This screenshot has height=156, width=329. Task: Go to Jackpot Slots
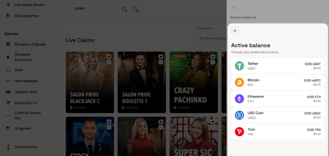tap(26, 92)
